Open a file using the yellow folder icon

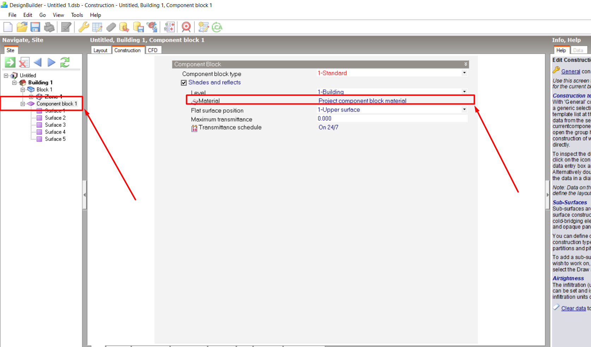22,27
